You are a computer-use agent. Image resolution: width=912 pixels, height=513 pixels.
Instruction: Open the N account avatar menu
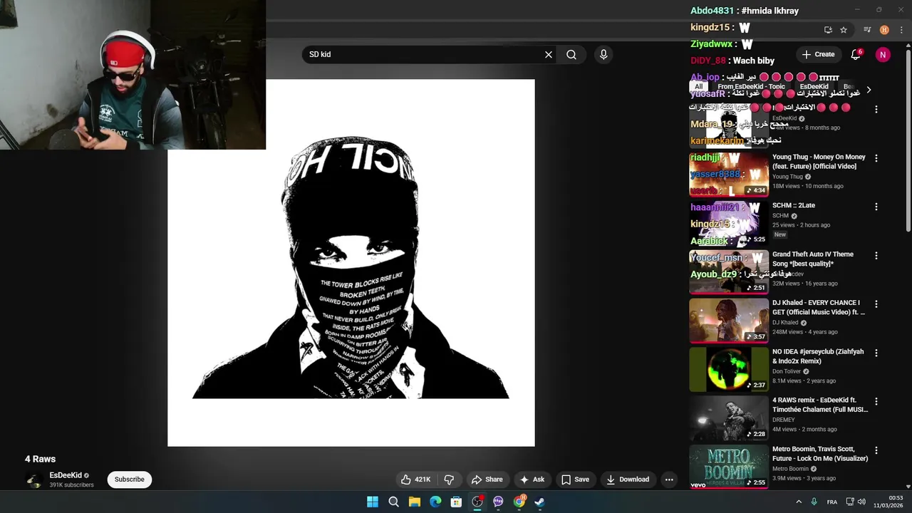[883, 54]
